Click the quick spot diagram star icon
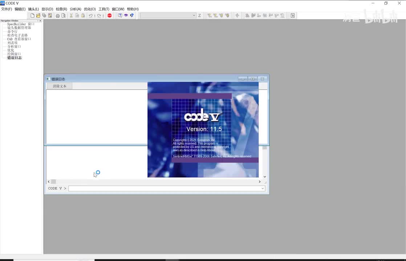 (x=265, y=16)
